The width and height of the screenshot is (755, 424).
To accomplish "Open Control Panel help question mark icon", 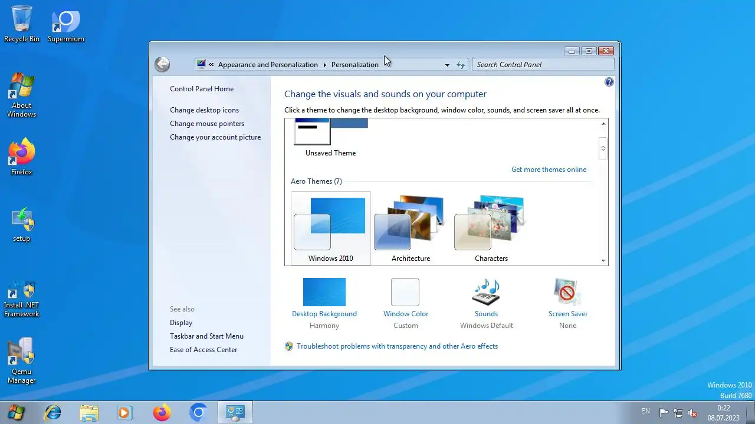I will pos(609,82).
